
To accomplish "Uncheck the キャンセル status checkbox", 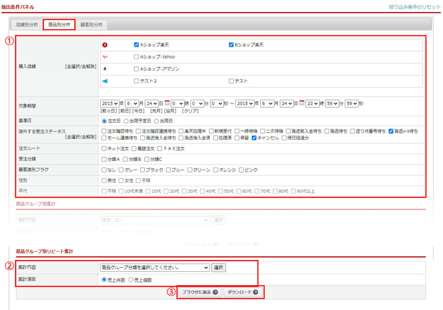I will coord(254,138).
